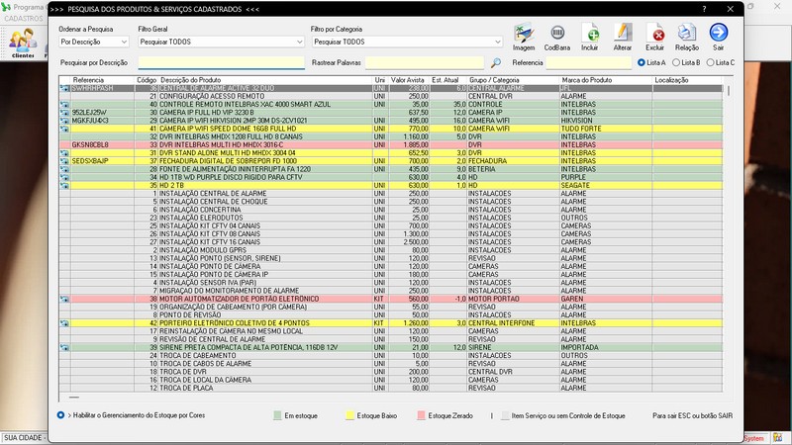Image resolution: width=792 pixels, height=445 pixels.
Task: Click the magnifier search icon
Action: pos(496,62)
